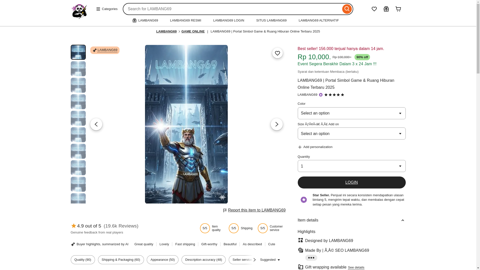
Task: Select second product thumbnail
Action: tap(78, 69)
